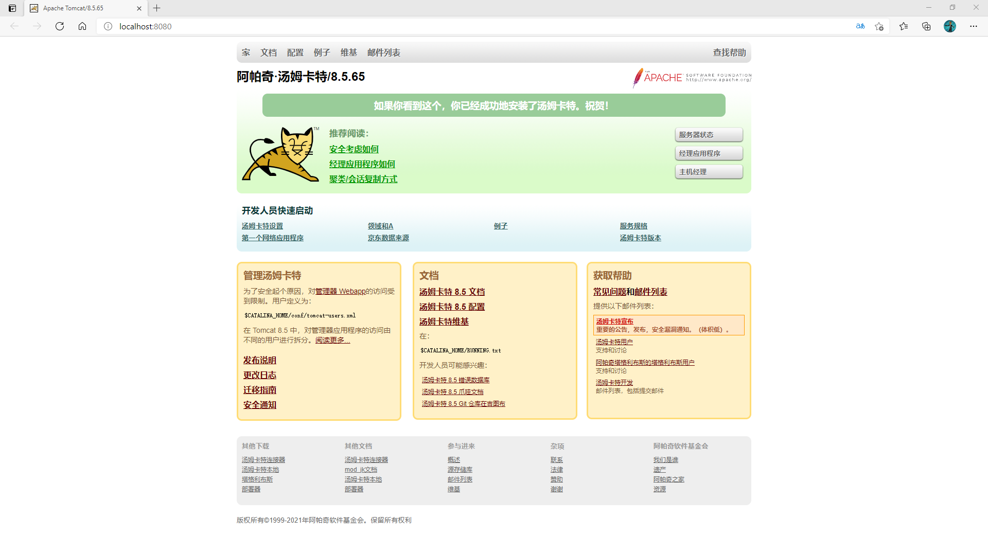Image resolution: width=988 pixels, height=535 pixels.
Task: Open the 汤姆卡特用户 mailing list link
Action: pos(614,342)
